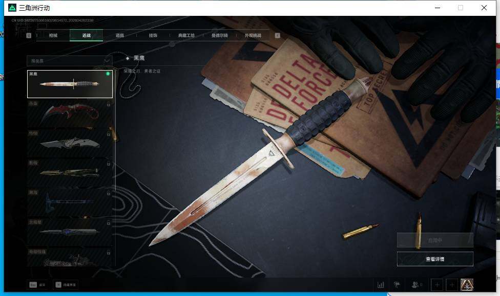Image resolution: width=500 pixels, height=296 pixels.
Task: Click lock icon on bottom knife item
Action: click(x=109, y=253)
